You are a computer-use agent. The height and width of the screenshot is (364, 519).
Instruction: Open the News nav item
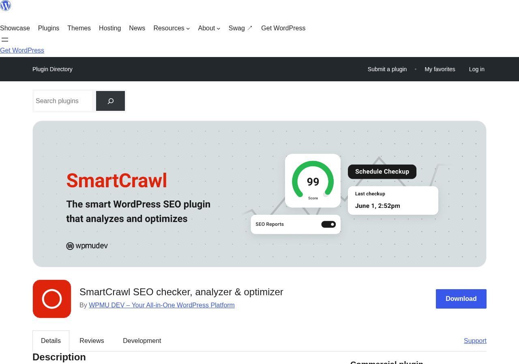pyautogui.click(x=137, y=28)
